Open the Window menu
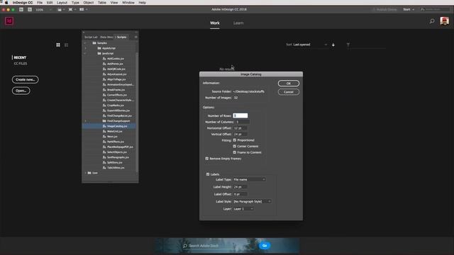Image resolution: width=454 pixels, height=255 pixels. click(x=128, y=2)
